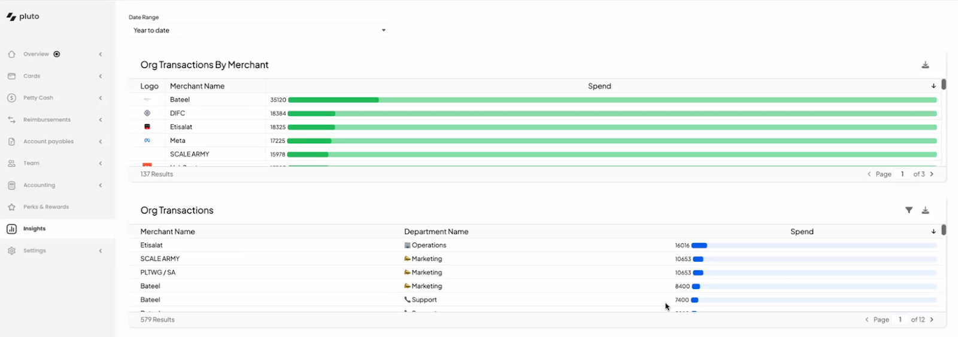Click the Etisalat merchant logo
This screenshot has height=337, width=958.
[x=147, y=127]
